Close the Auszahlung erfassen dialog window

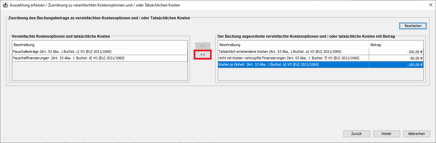click(431, 5)
